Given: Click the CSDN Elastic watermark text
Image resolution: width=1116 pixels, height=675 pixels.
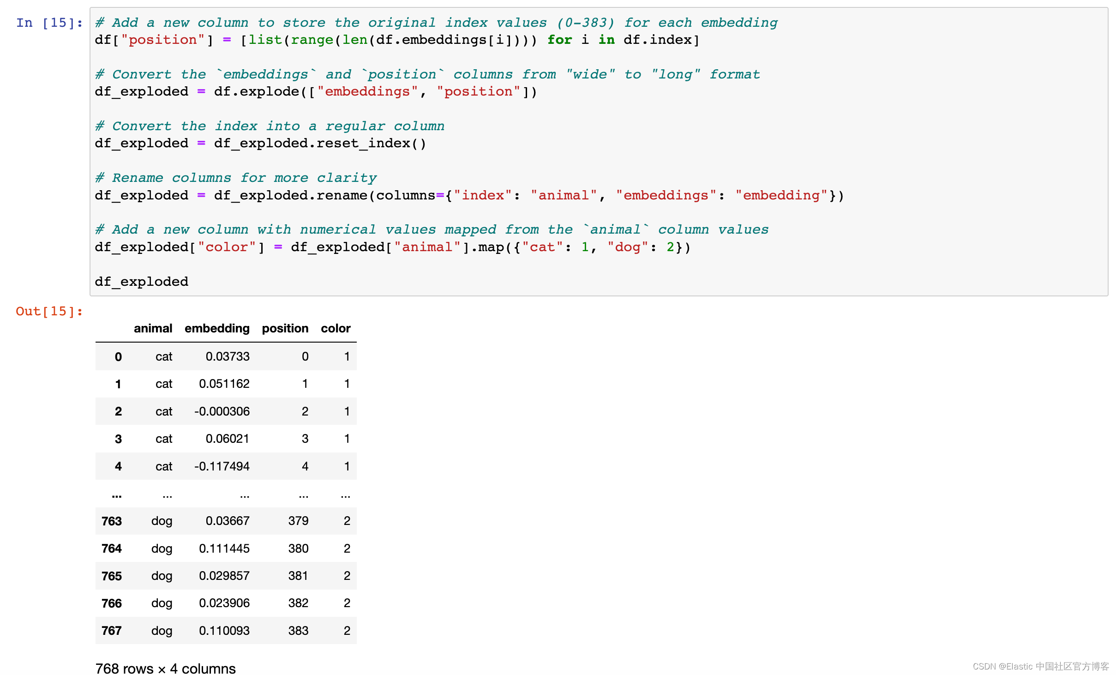Looking at the screenshot, I should pos(1040,666).
